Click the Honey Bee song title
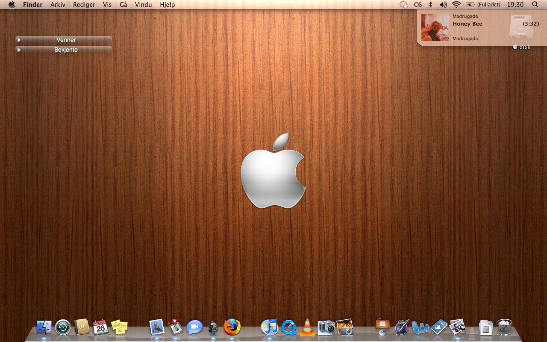547x342 pixels. pos(468,24)
